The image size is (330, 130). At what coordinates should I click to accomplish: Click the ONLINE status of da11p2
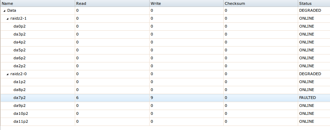(306, 122)
